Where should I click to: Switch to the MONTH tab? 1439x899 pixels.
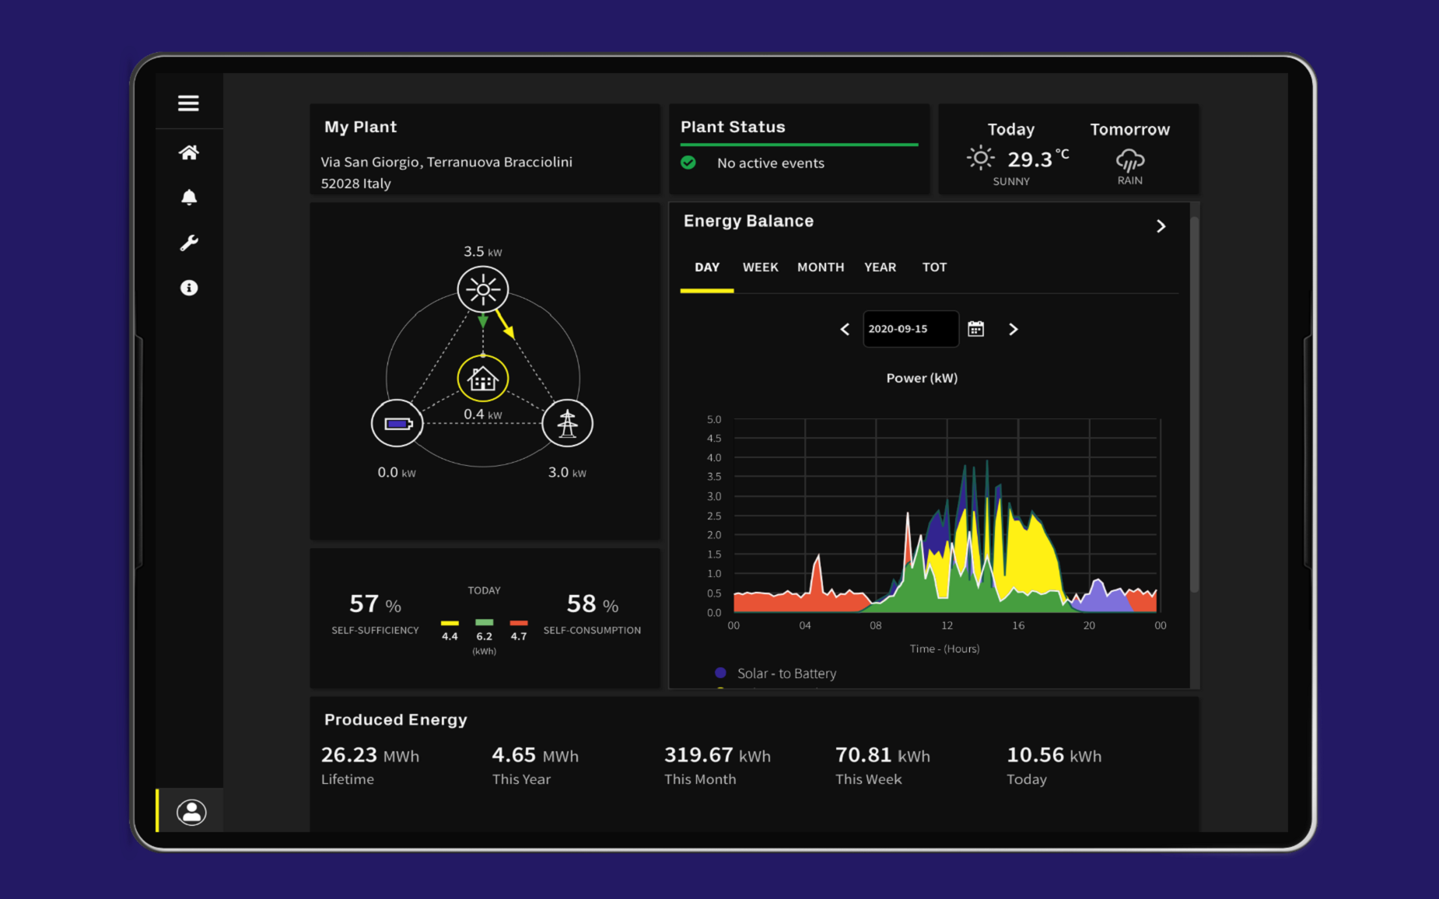821,267
